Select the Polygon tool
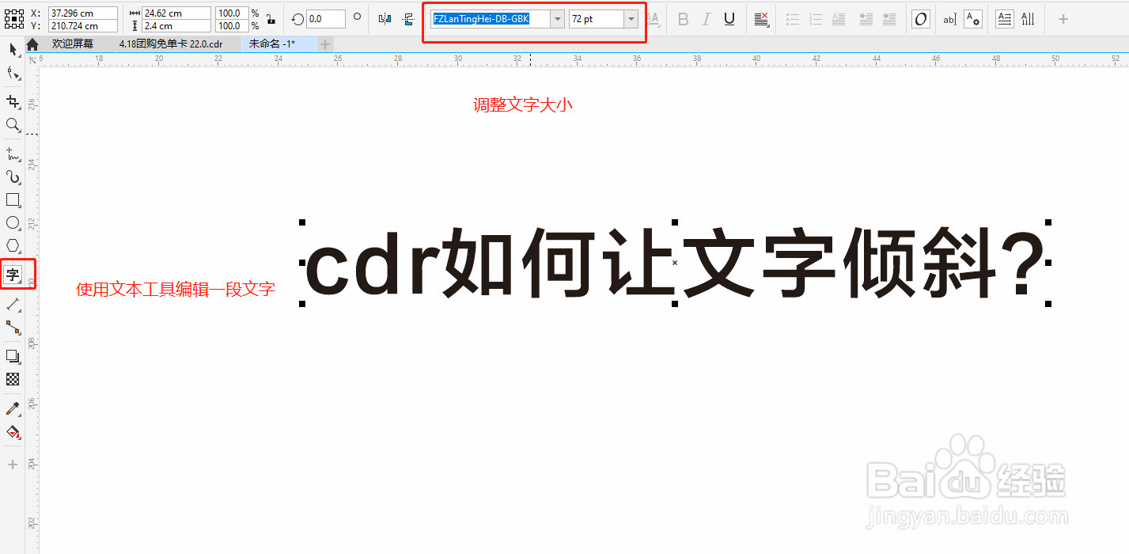The height and width of the screenshot is (554, 1129). point(13,246)
